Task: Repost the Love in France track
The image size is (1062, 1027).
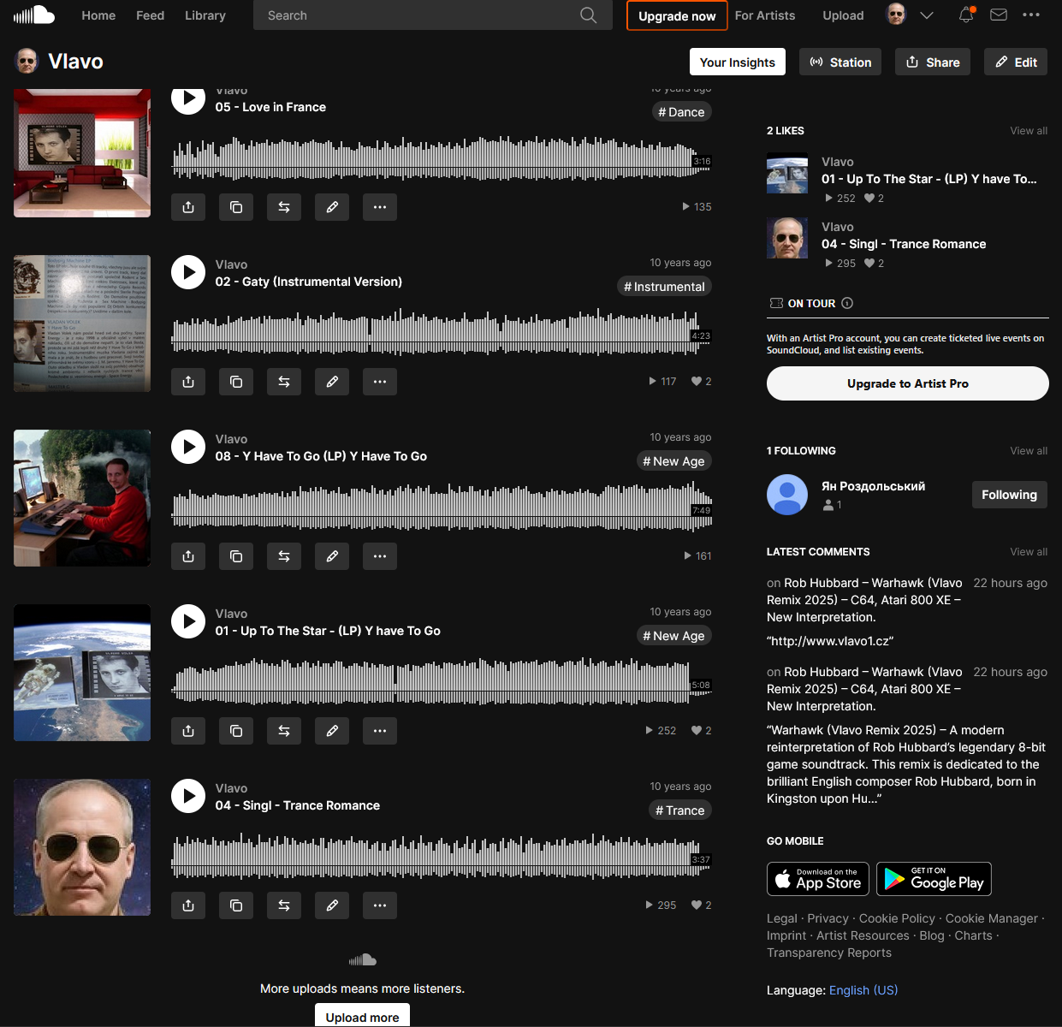Action: [x=284, y=207]
